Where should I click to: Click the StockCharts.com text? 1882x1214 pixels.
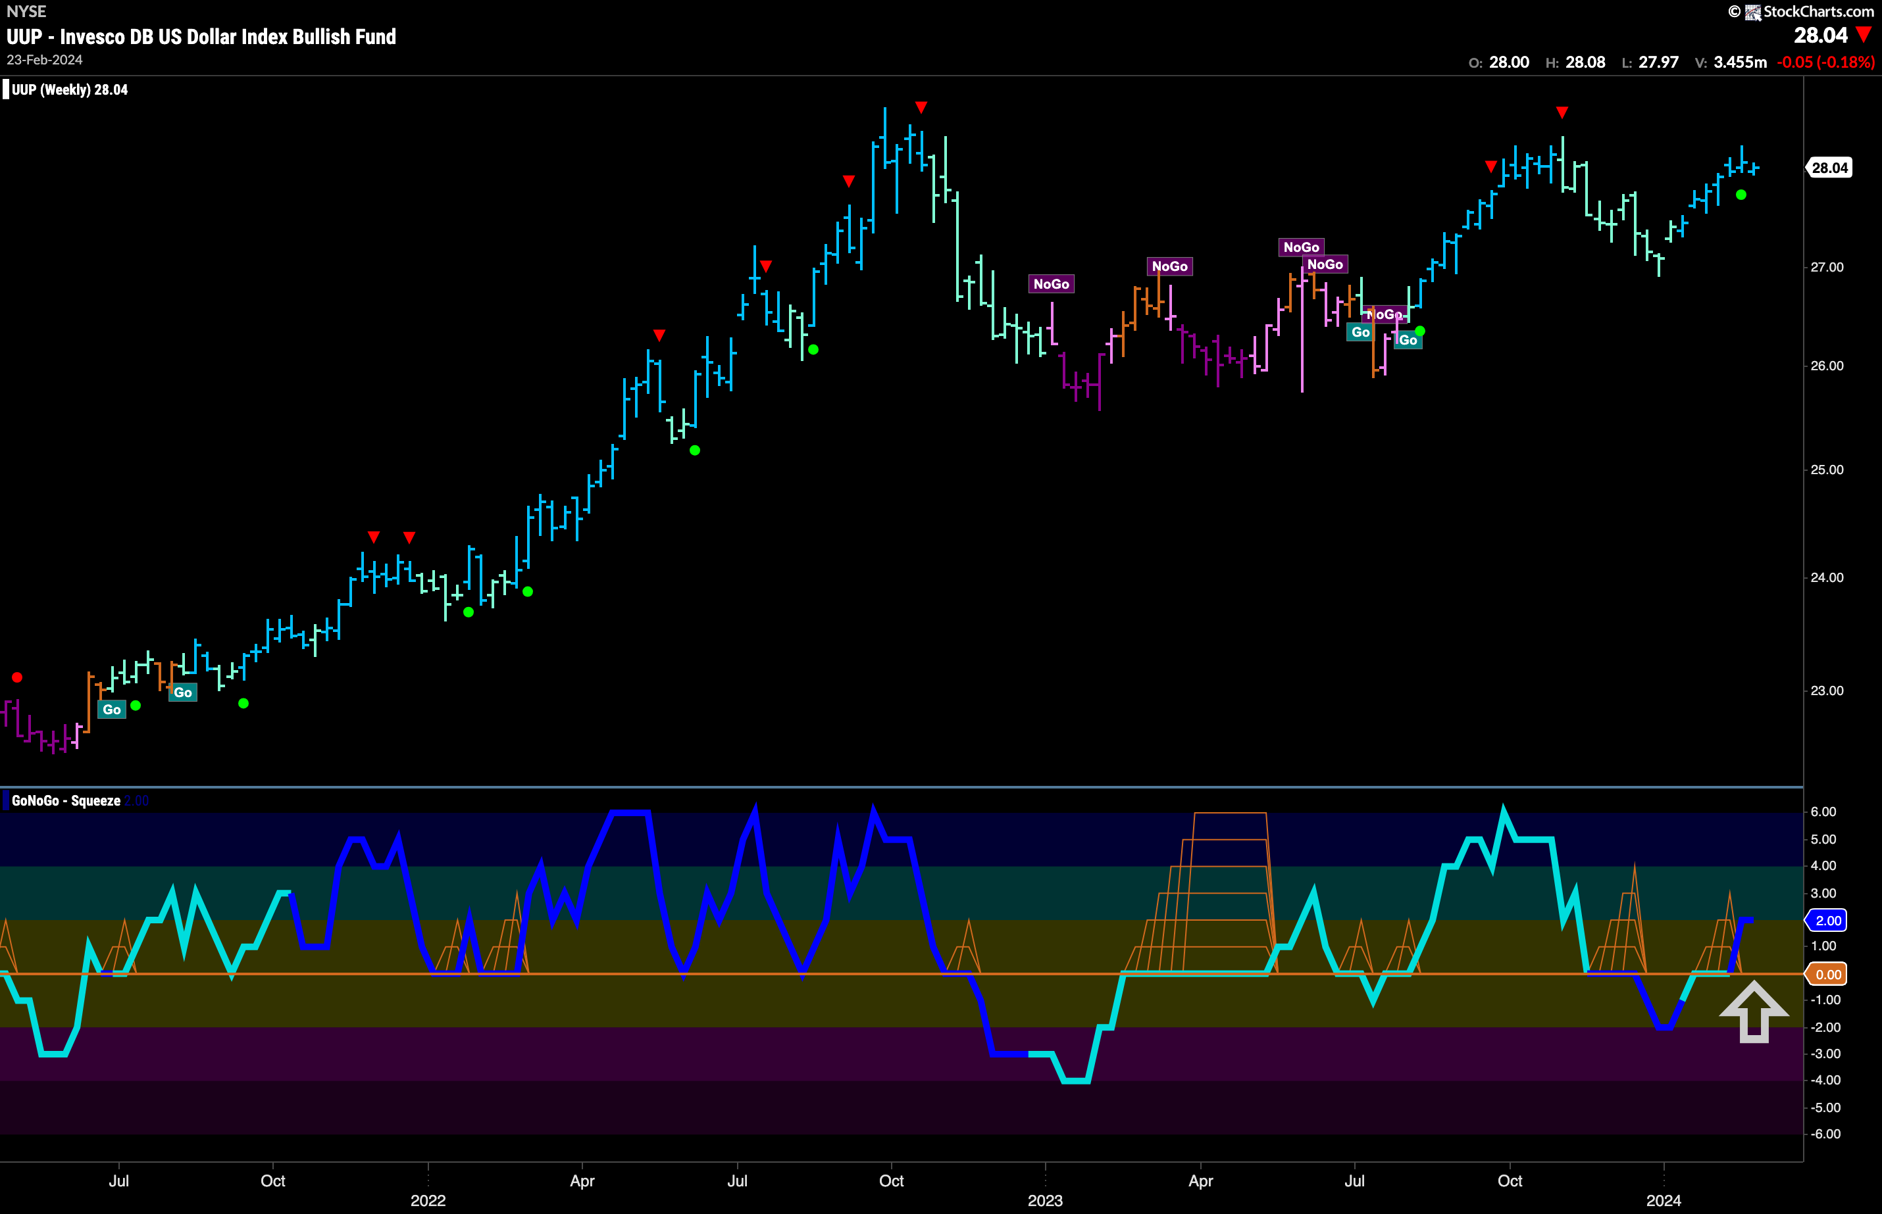point(1818,12)
